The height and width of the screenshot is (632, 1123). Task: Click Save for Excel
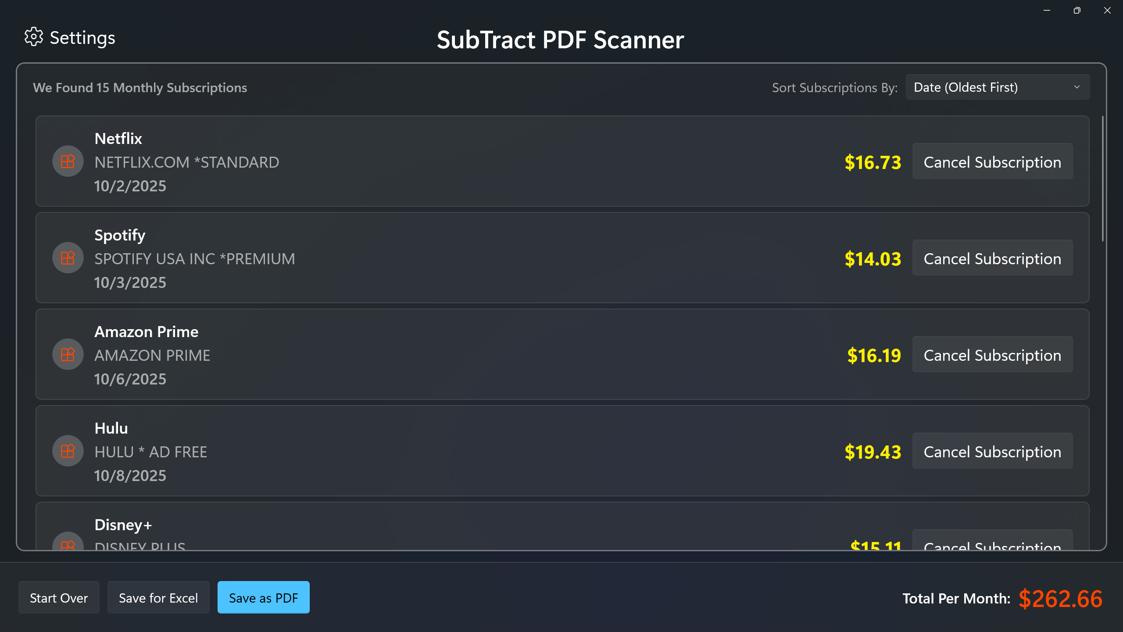click(158, 597)
